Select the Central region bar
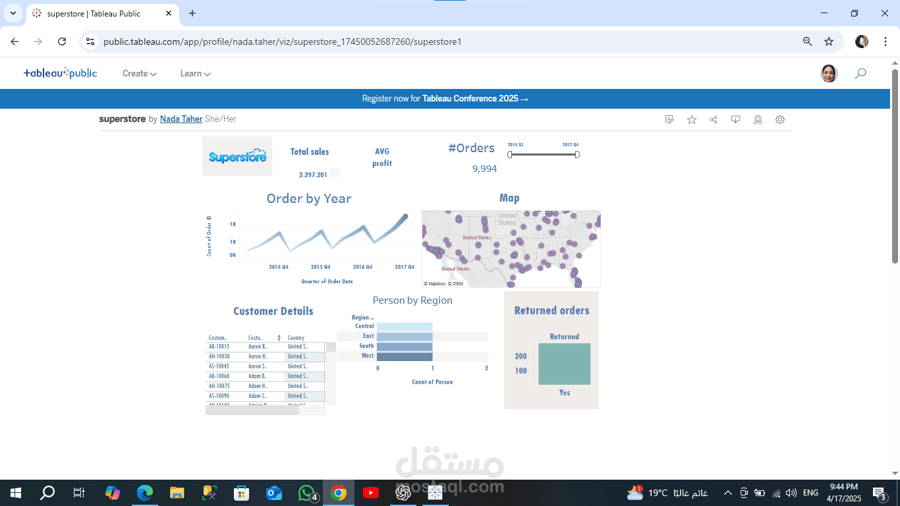 (405, 326)
